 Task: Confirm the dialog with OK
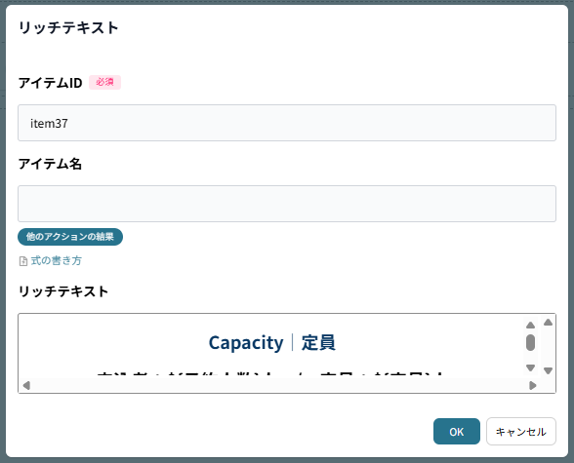coord(457,432)
